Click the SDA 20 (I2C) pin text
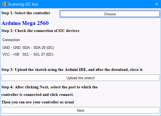The width and height of the screenshot is (161, 116). 44,48
